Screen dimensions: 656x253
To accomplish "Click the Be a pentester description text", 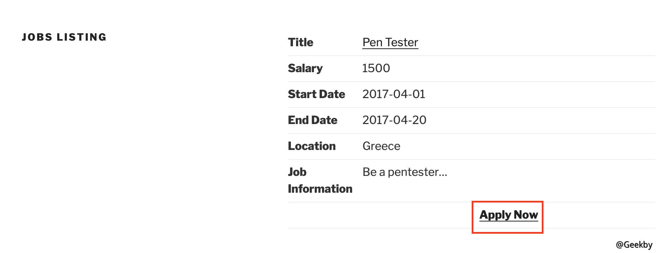I will click(405, 172).
